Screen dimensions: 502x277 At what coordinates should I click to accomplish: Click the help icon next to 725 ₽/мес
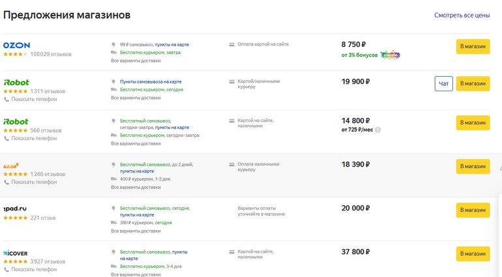coord(377,130)
